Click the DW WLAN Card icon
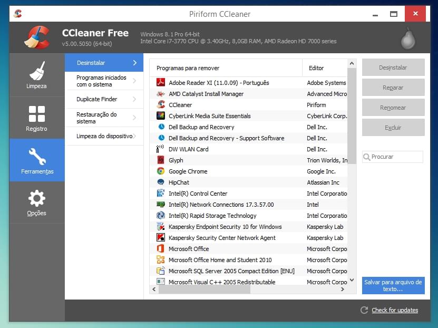Image resolution: width=438 pixels, height=328 pixels. (x=160, y=149)
